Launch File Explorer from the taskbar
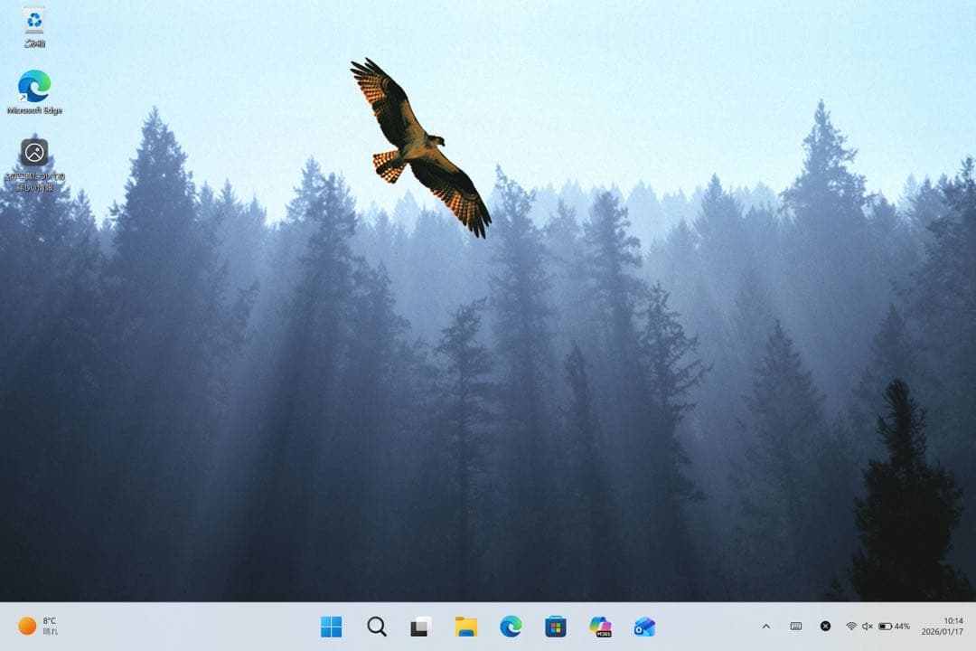Screen dimensions: 976x651 click(466, 627)
